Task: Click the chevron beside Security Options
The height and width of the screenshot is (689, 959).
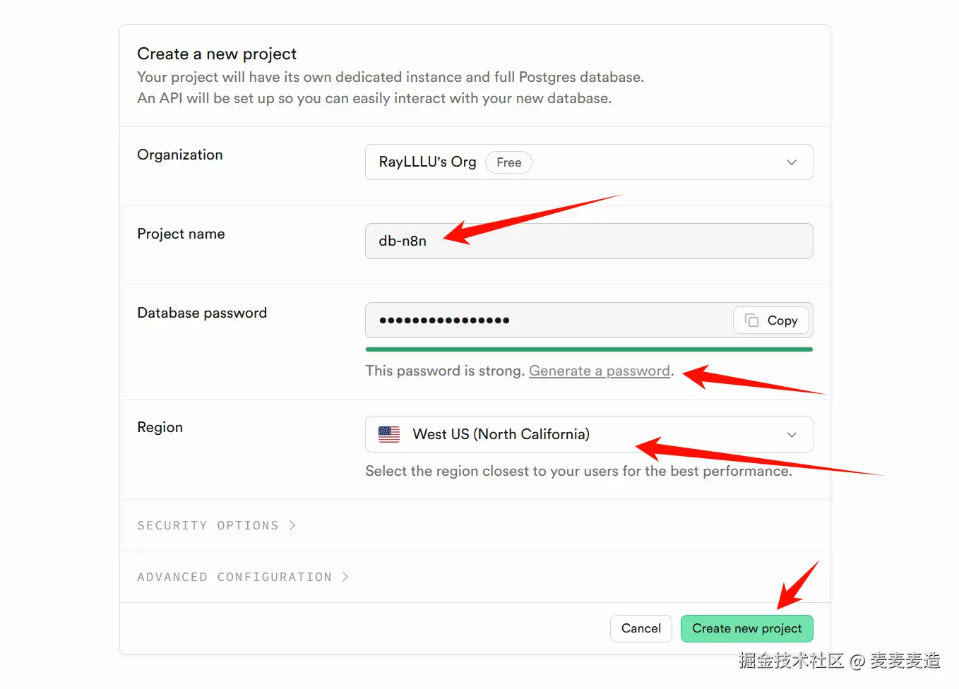Action: point(292,525)
